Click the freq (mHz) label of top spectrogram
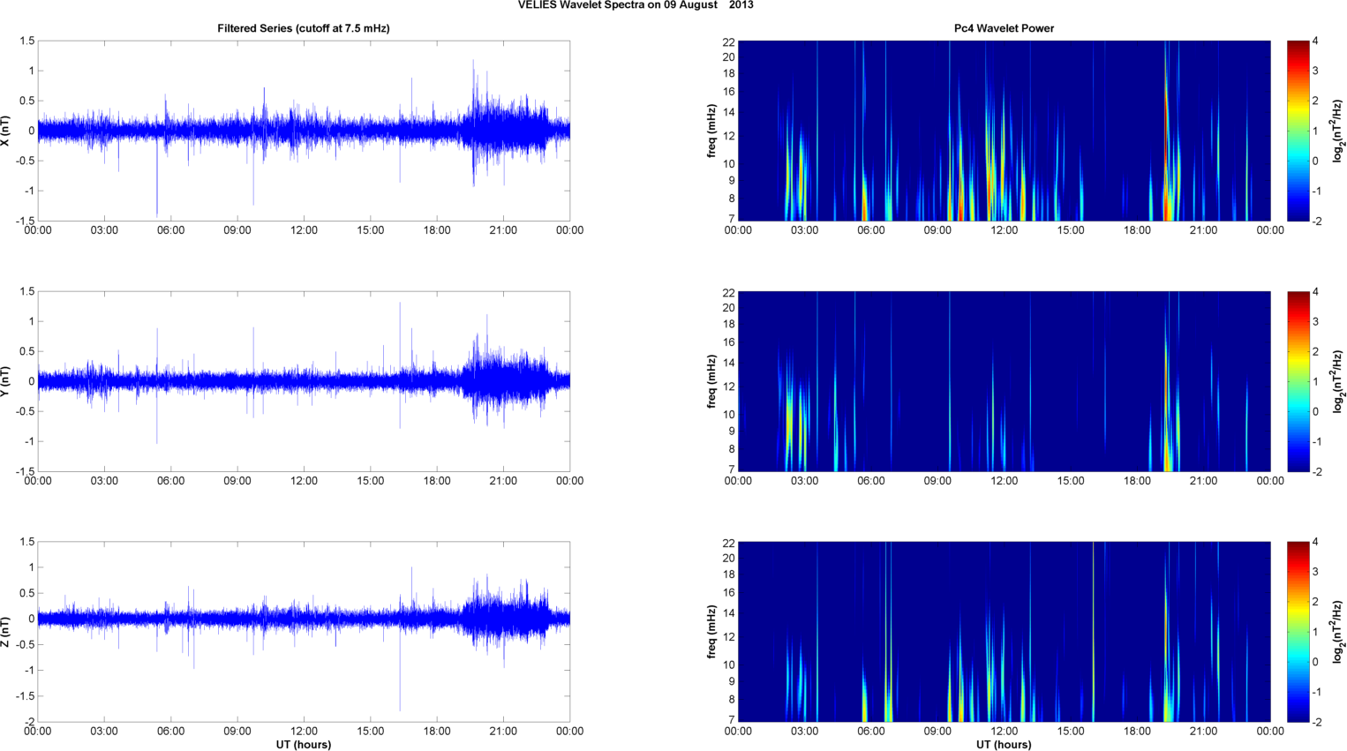 click(711, 131)
